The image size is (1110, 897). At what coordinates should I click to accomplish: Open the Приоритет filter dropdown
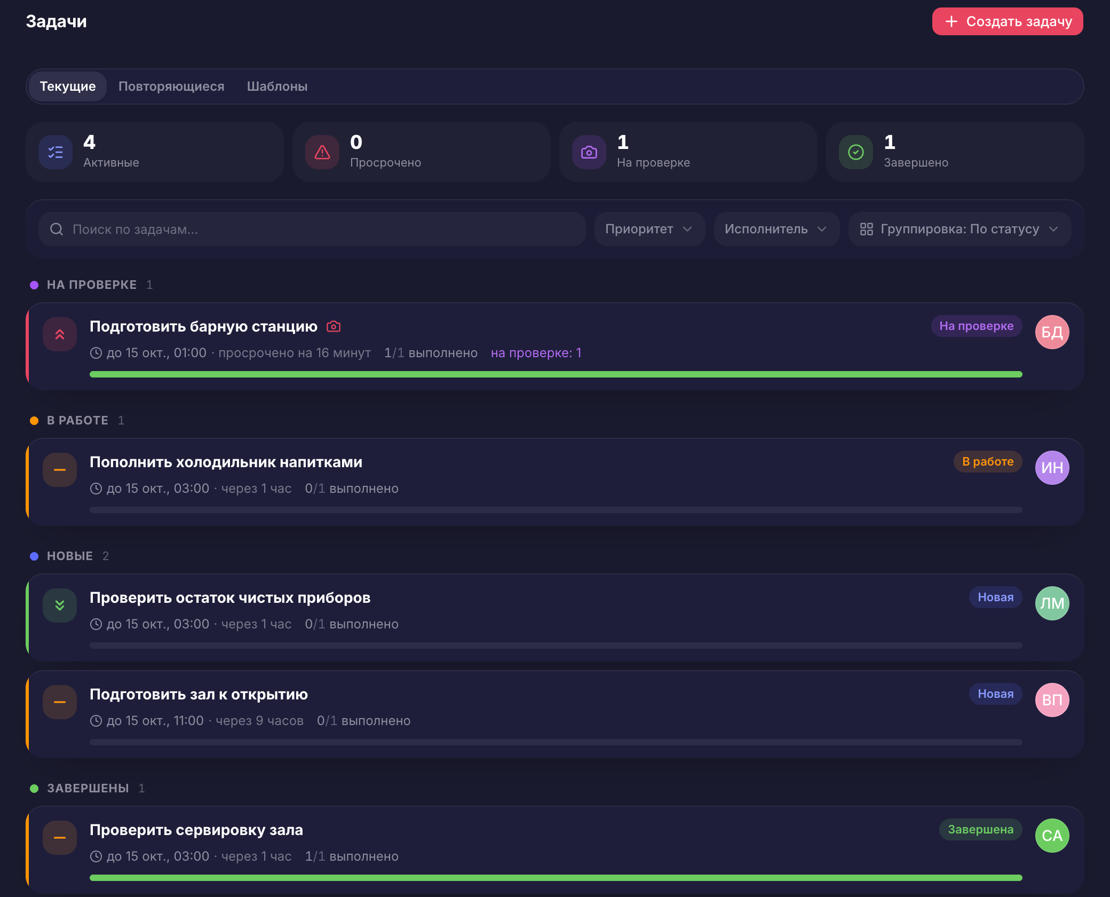[649, 229]
